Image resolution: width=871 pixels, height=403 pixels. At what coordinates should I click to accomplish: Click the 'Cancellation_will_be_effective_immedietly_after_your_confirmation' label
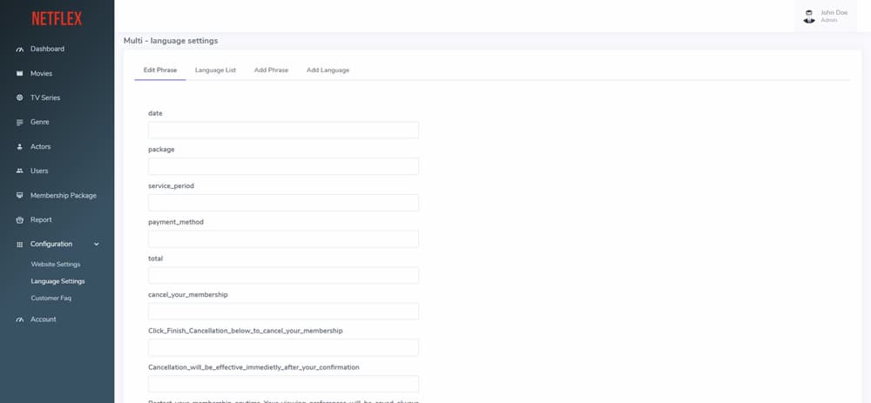253,367
